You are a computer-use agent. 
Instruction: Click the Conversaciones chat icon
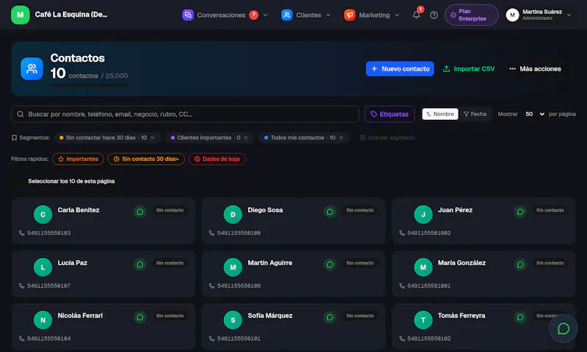pyautogui.click(x=188, y=15)
